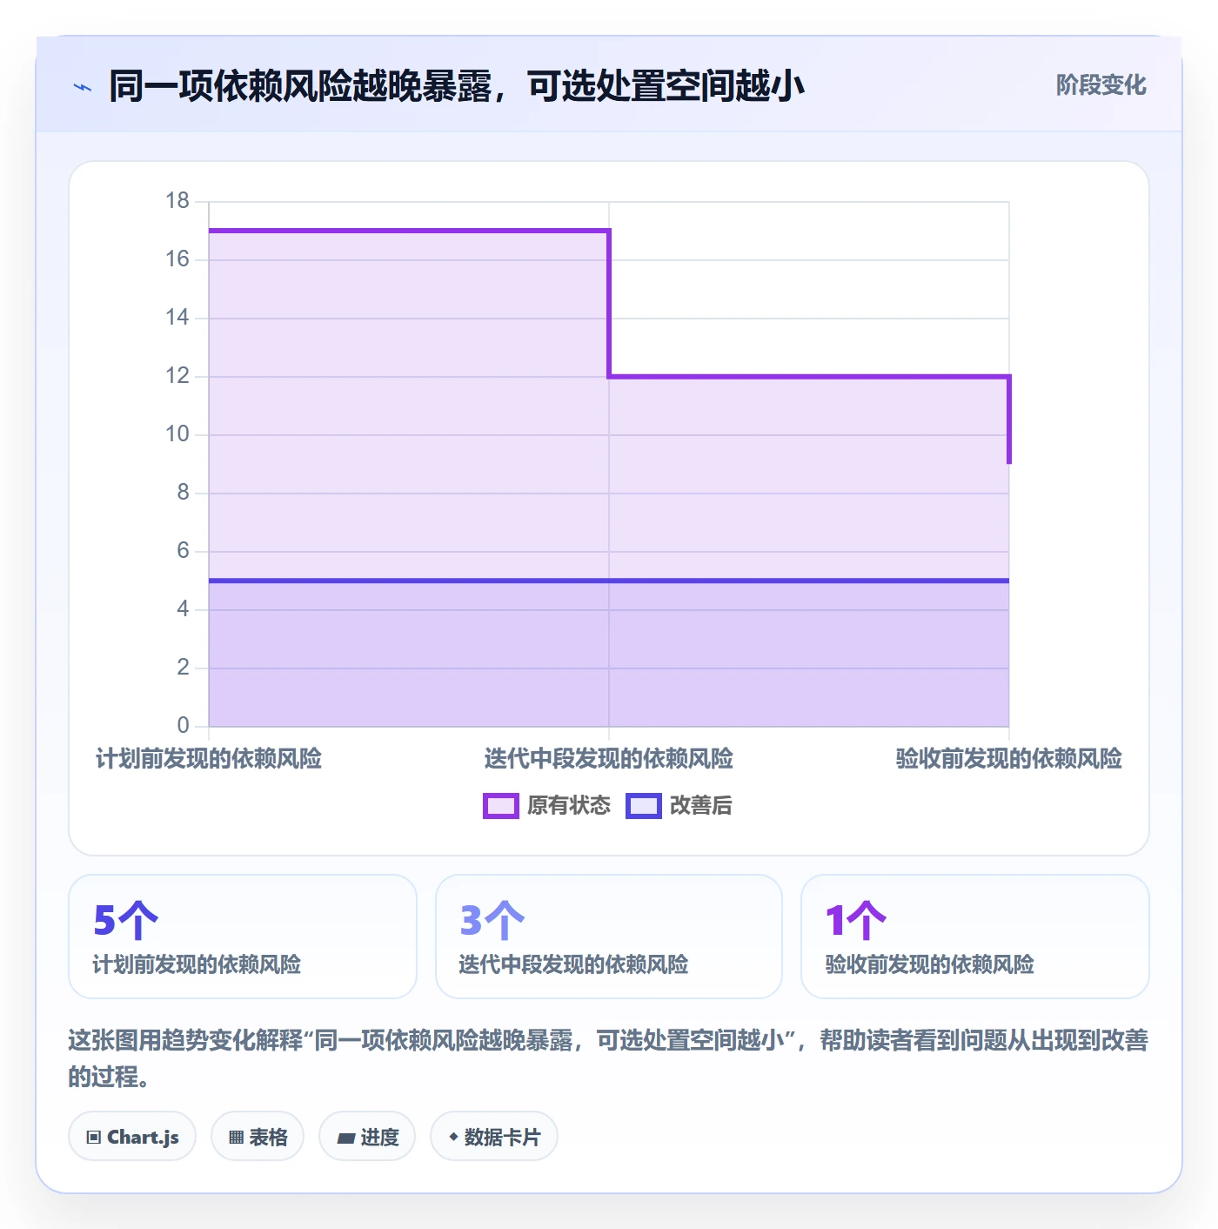Click the x-axis label 验收前发现的依赖风险
1218x1229 pixels.
coord(1009,759)
